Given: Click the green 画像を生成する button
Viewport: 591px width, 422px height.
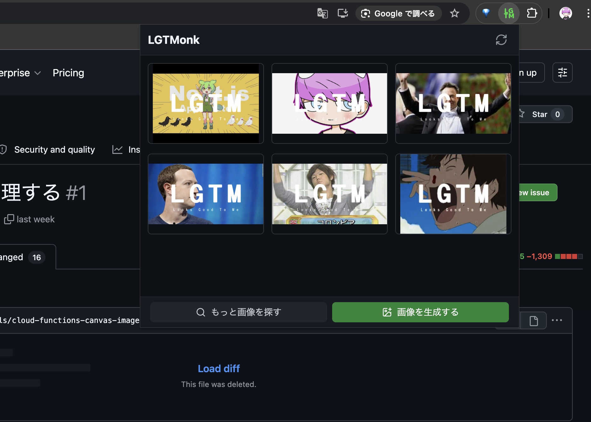Looking at the screenshot, I should 420,312.
